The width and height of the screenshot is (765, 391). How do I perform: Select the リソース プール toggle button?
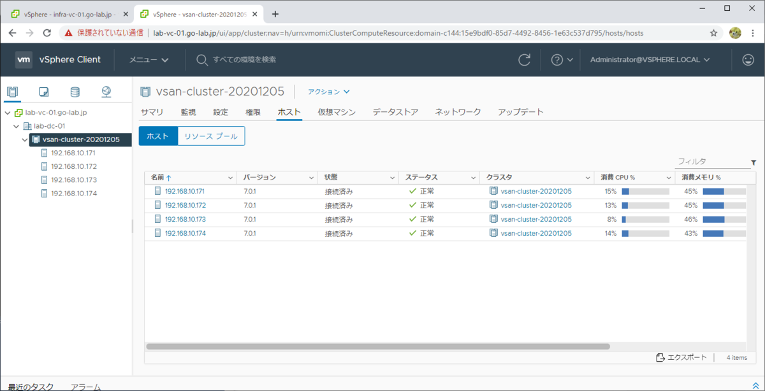click(211, 136)
